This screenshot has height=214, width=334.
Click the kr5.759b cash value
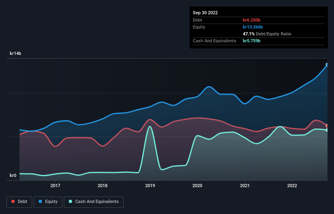click(x=251, y=41)
